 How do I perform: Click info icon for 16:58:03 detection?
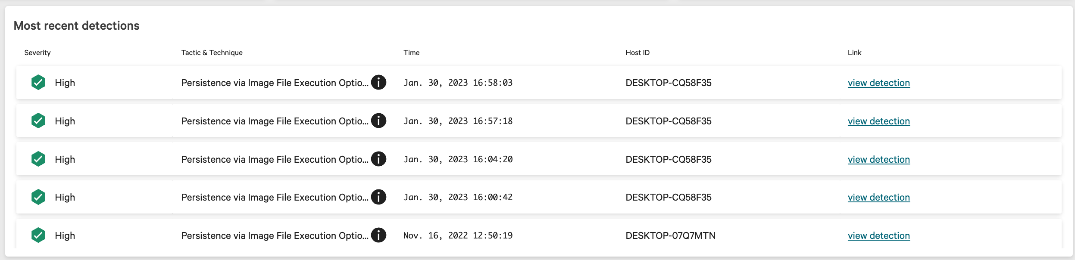(378, 82)
